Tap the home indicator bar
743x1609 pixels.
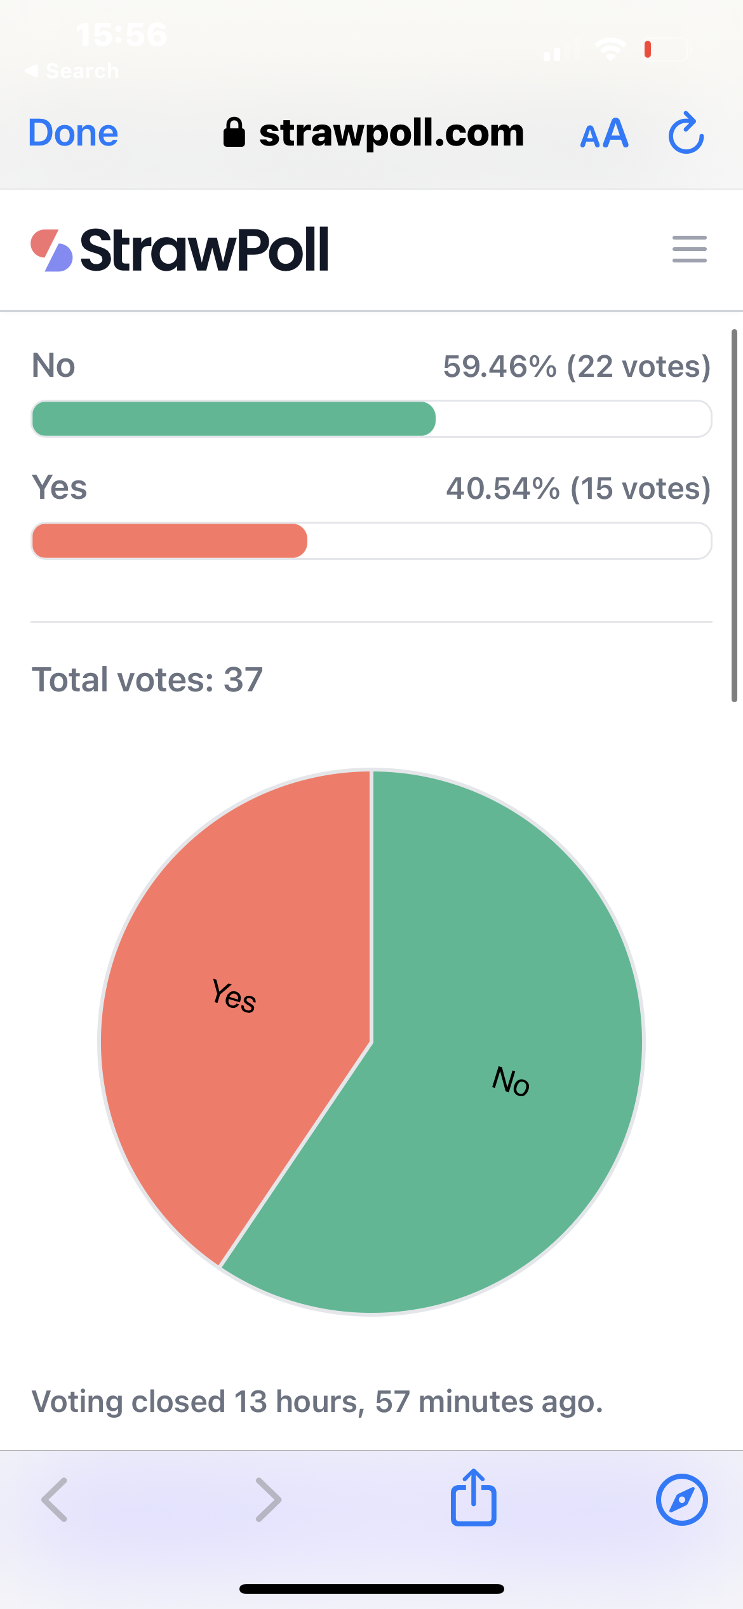point(371,1589)
